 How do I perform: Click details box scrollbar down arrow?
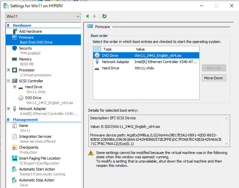(x=226, y=144)
